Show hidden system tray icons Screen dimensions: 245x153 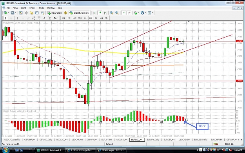point(197,150)
